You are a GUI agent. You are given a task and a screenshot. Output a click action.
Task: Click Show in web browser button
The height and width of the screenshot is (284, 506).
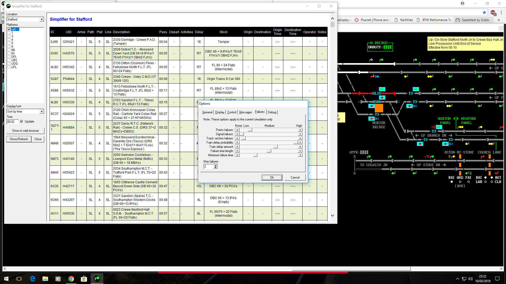pyautogui.click(x=25, y=131)
